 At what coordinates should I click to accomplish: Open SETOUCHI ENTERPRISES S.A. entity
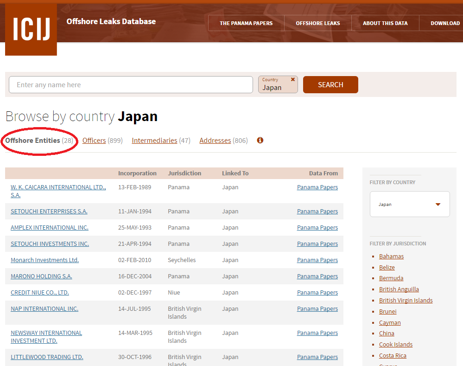pyautogui.click(x=49, y=212)
